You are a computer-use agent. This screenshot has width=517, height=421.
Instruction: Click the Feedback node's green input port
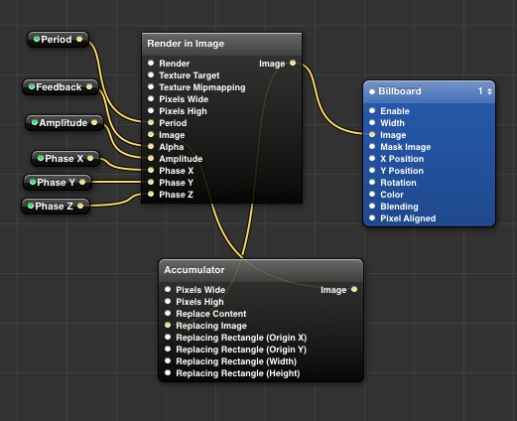(32, 86)
